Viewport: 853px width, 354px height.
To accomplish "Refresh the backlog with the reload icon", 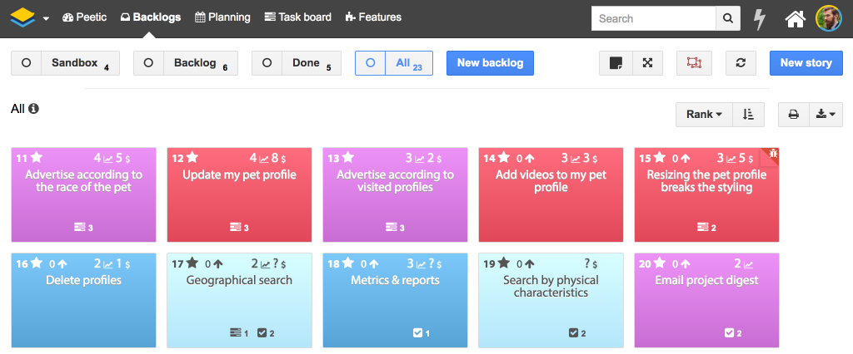I will [740, 63].
